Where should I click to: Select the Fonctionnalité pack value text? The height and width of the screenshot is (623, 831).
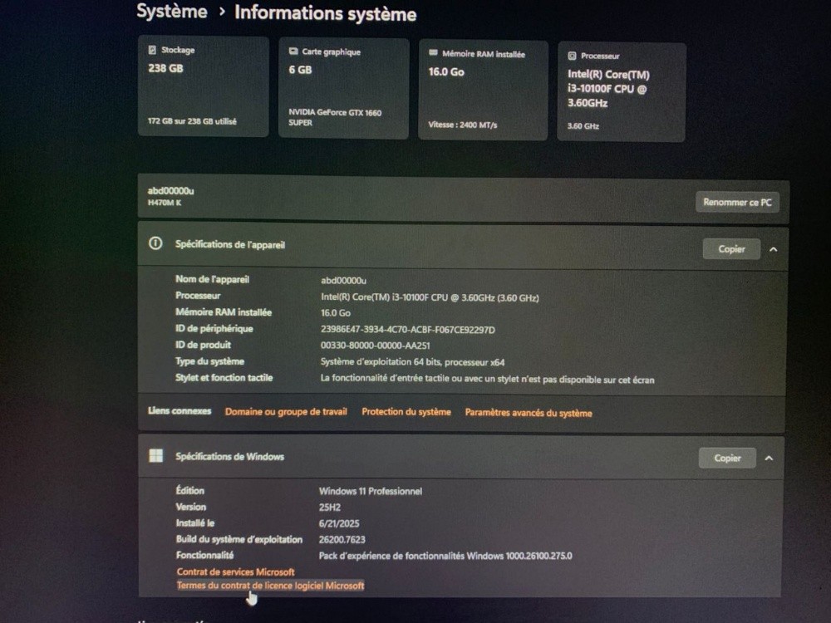pos(445,556)
